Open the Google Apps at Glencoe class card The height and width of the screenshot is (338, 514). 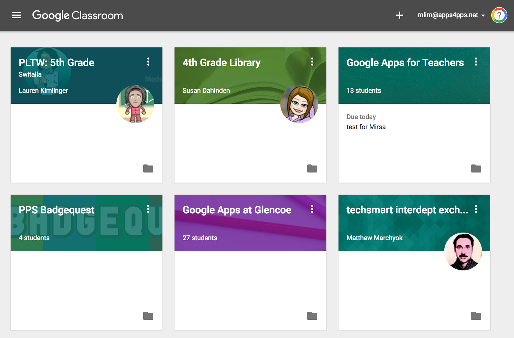click(237, 210)
